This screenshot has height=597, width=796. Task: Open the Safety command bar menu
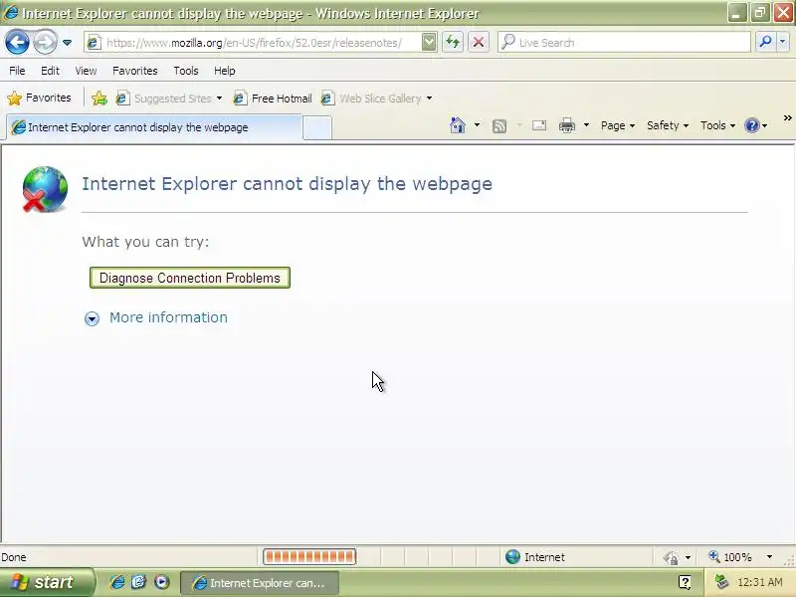pyautogui.click(x=667, y=125)
